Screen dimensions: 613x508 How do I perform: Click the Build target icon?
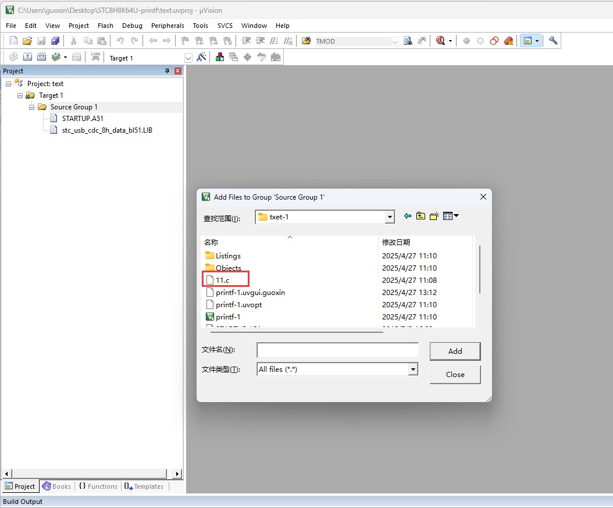point(27,57)
